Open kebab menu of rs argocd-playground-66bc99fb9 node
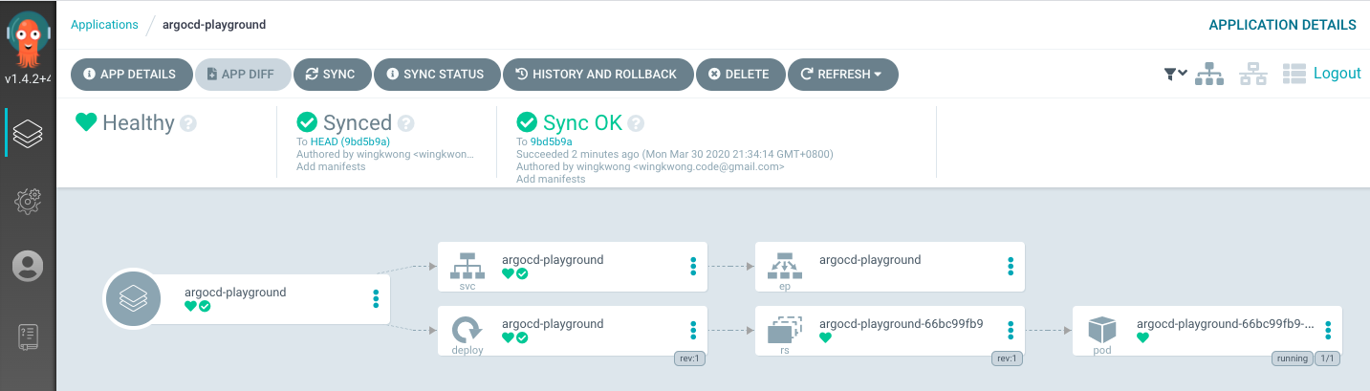This screenshot has width=1370, height=391. 1011,331
